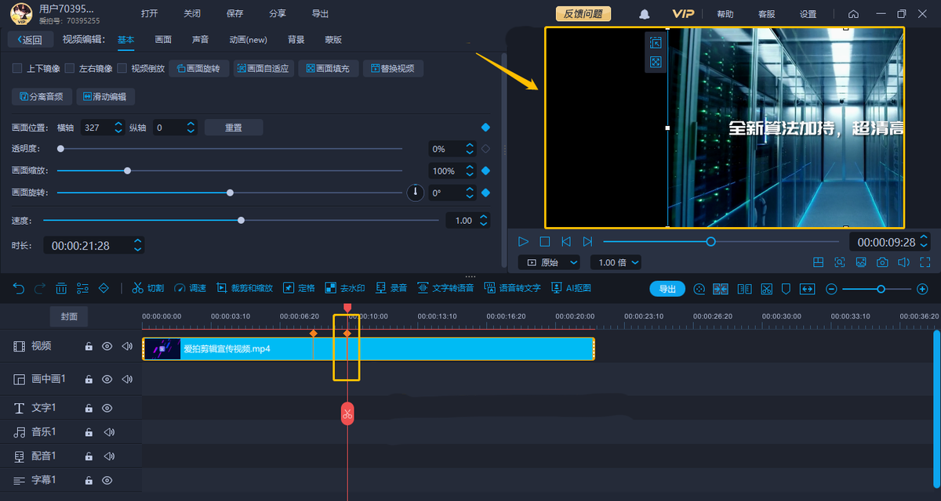The height and width of the screenshot is (501, 941).
Task: Click the 画面旋转 button
Action: point(199,69)
